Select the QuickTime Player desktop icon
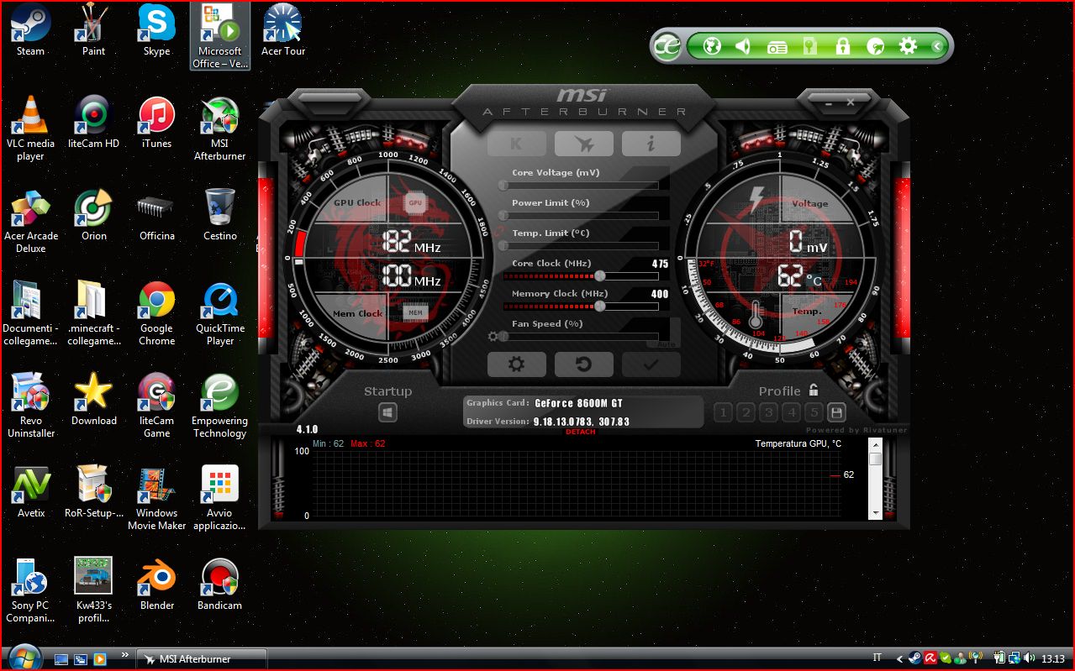This screenshot has height=671, width=1075. pos(220,313)
